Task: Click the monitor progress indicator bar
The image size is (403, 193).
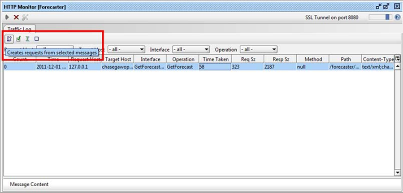Action: coord(381,17)
